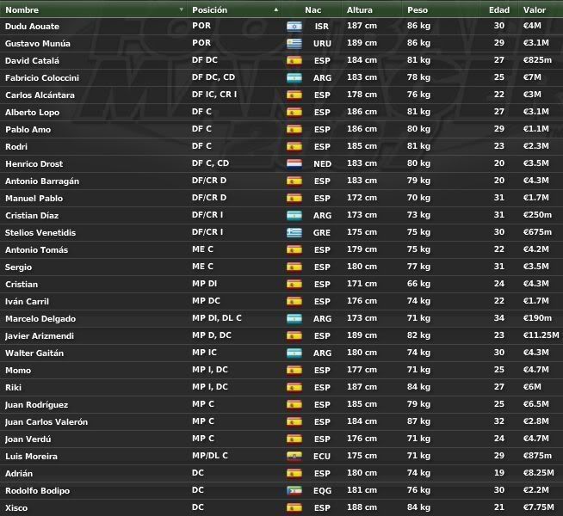
Task: Select player Stelios Venetidis
Action: tap(40, 233)
